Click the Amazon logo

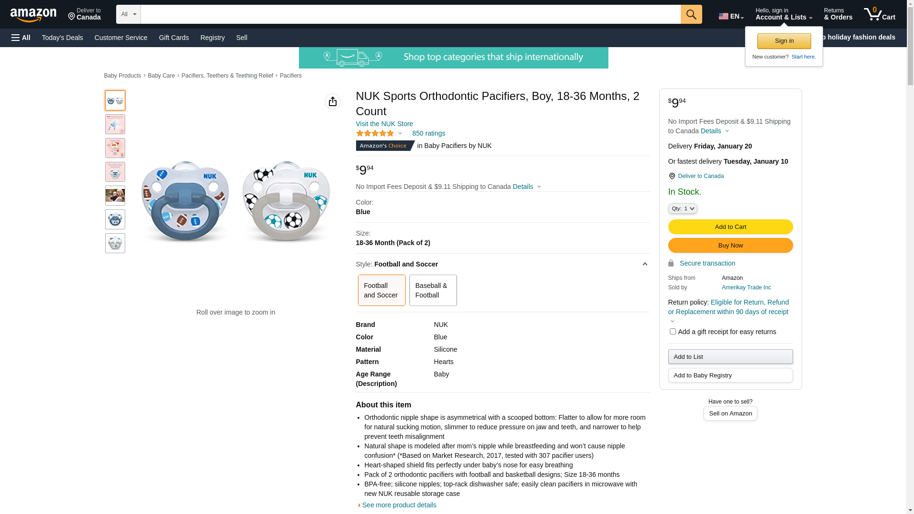click(33, 15)
